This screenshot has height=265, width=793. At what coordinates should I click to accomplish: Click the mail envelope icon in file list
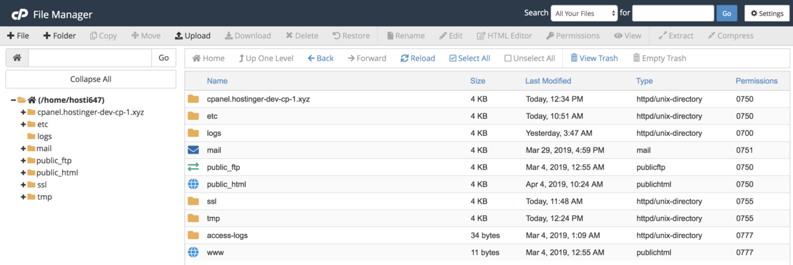(193, 150)
